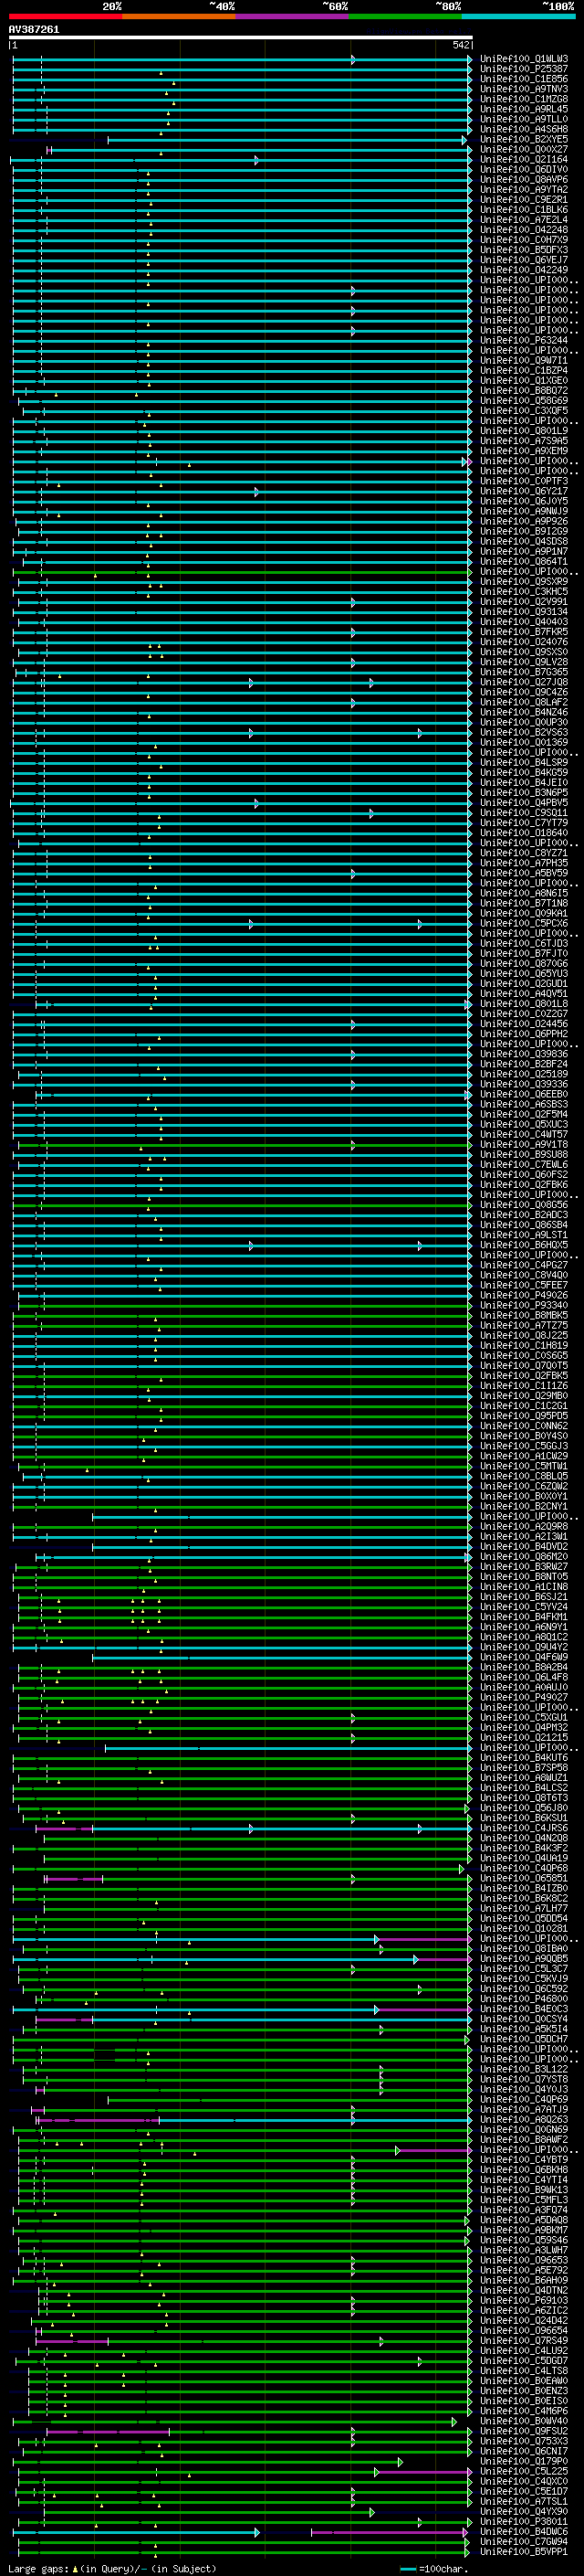The width and height of the screenshot is (584, 2576).
Task: Click the mid-bar arrowhead on the UniRef100_Q2I164 row
Action: (256, 160)
